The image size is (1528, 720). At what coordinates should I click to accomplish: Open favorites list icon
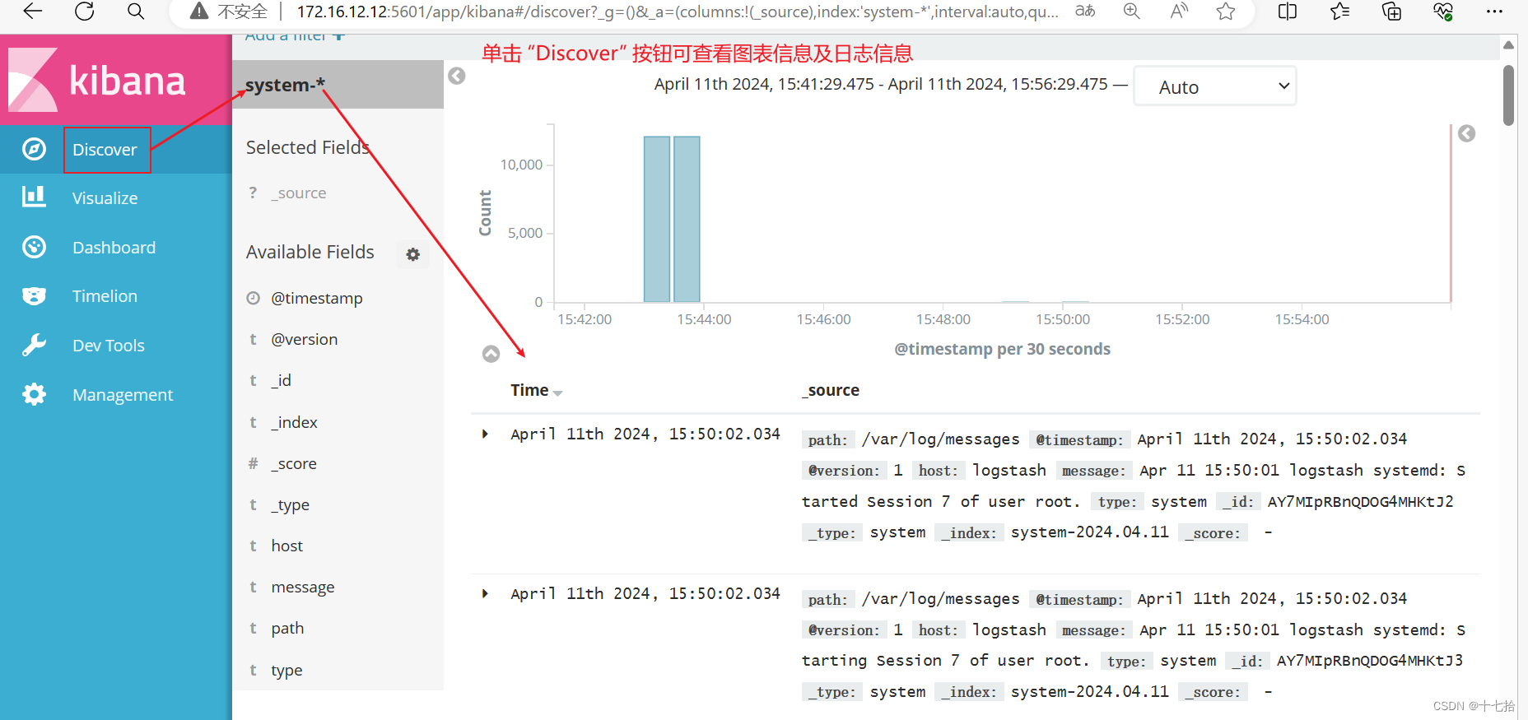(1339, 12)
